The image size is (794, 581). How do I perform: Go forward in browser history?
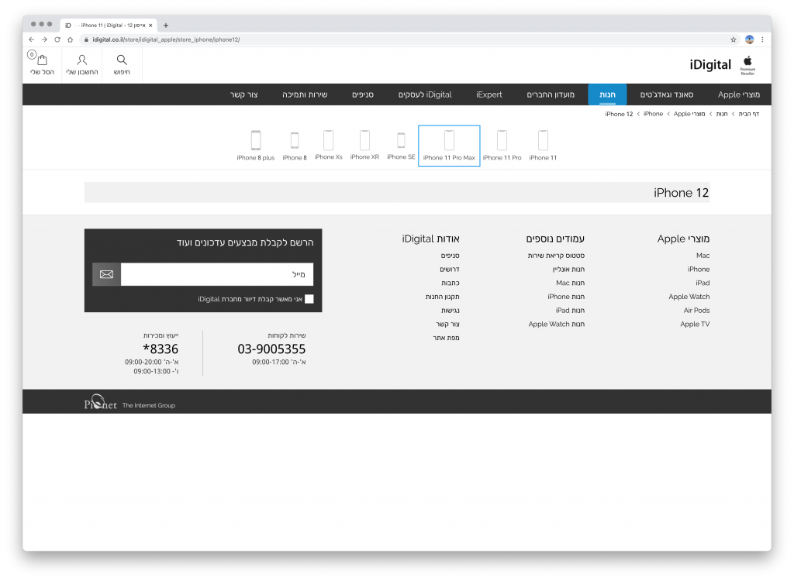44,40
